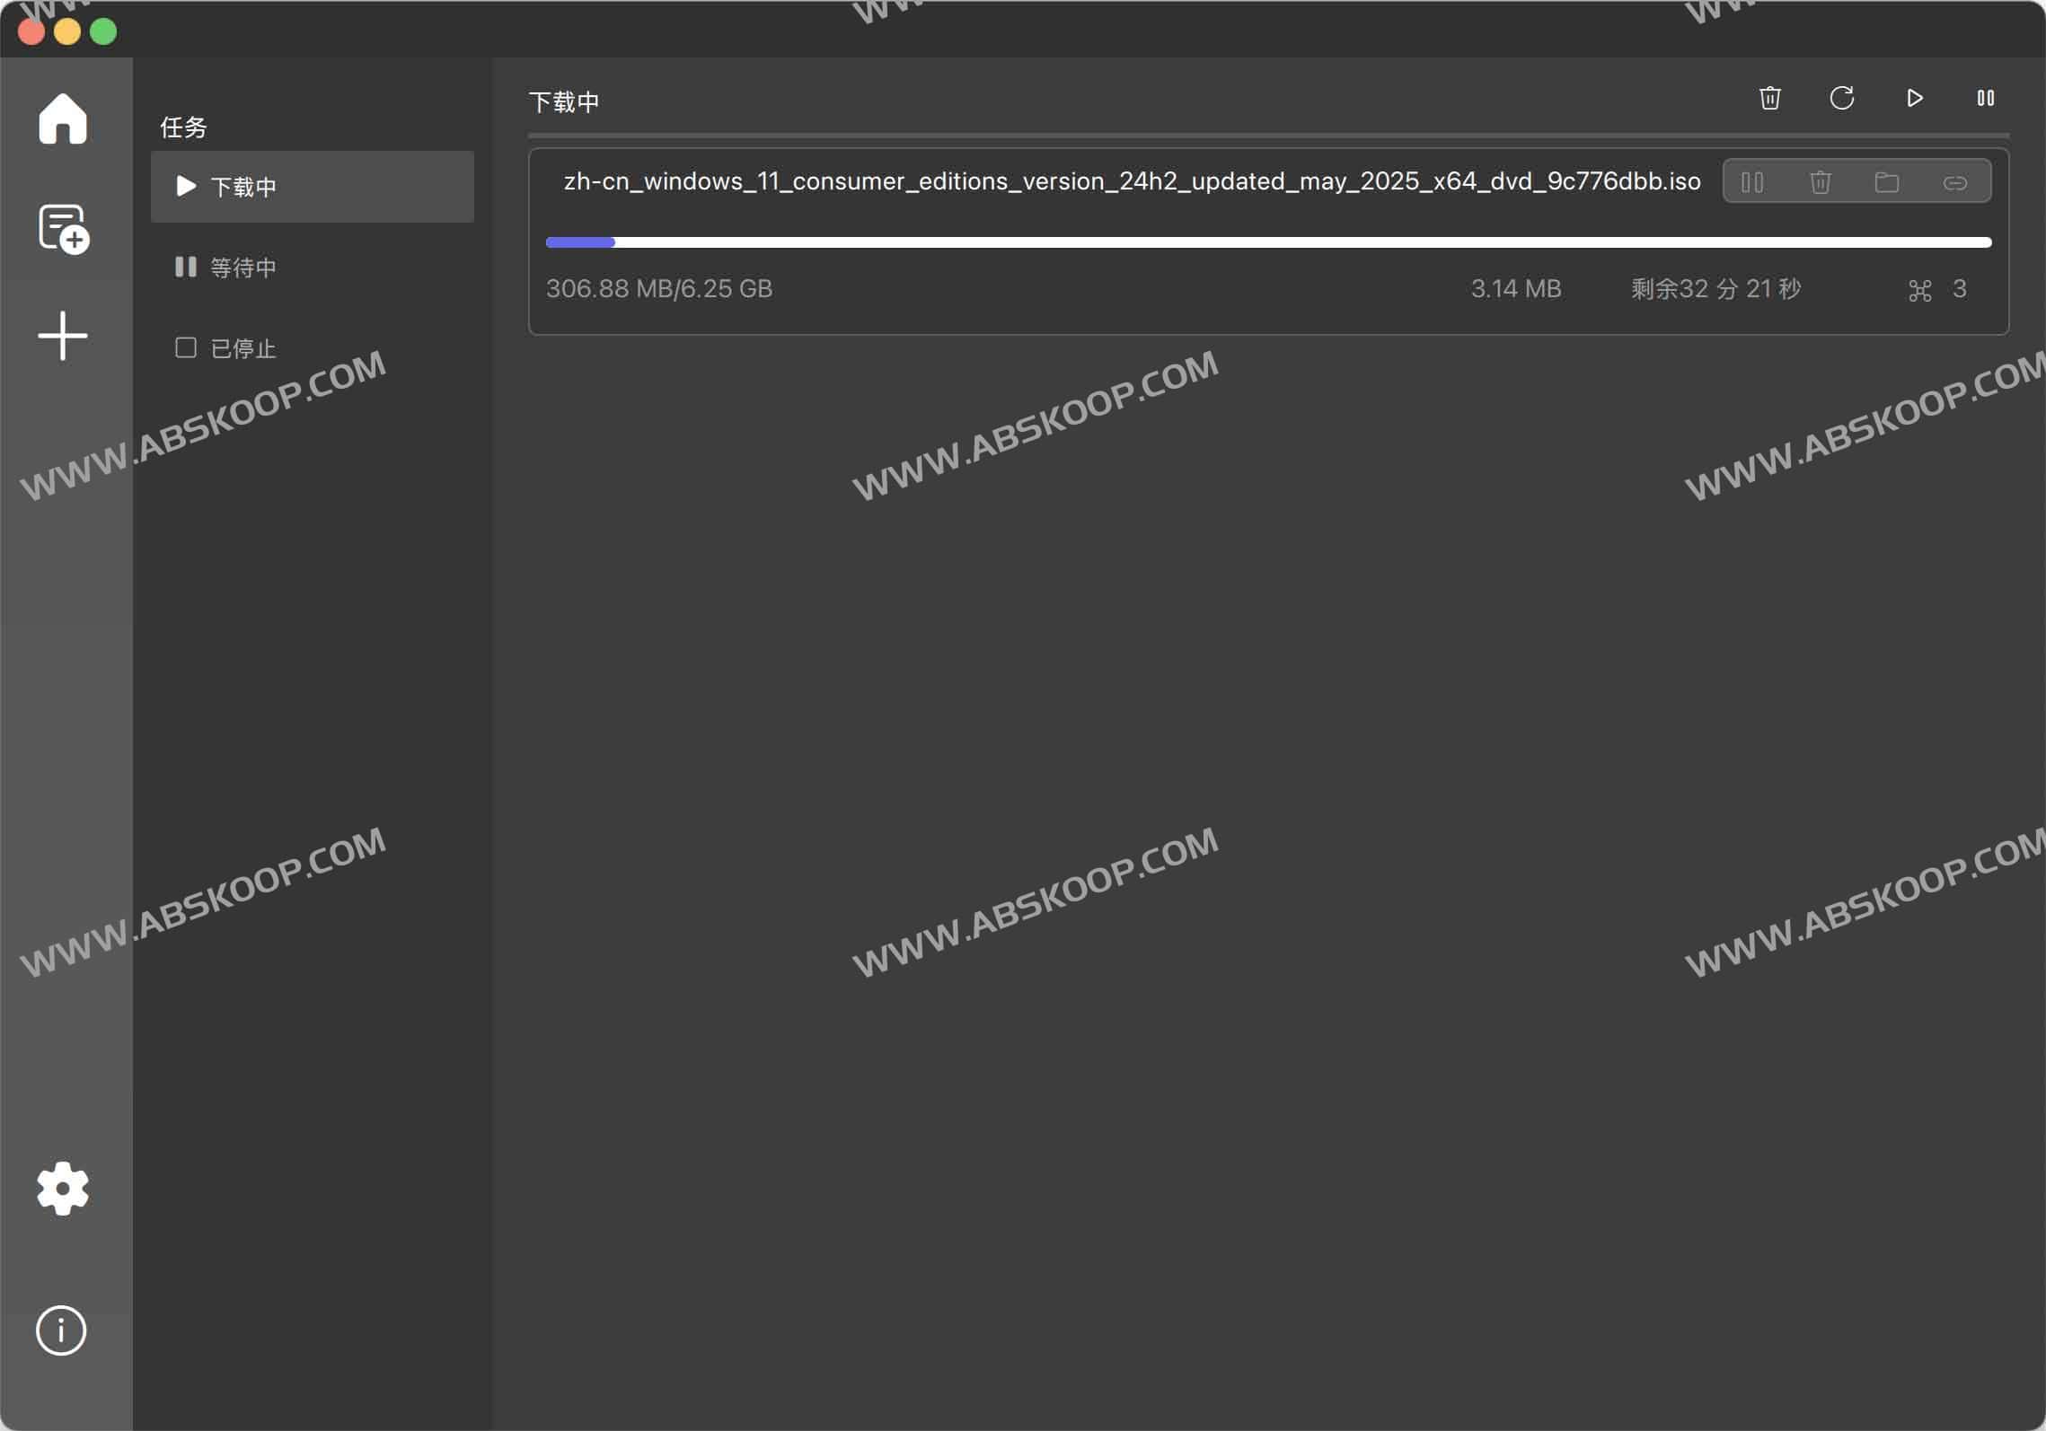Viewport: 2046px width, 1431px height.
Task: Delete all tasks with top trash icon
Action: pyautogui.click(x=1769, y=98)
